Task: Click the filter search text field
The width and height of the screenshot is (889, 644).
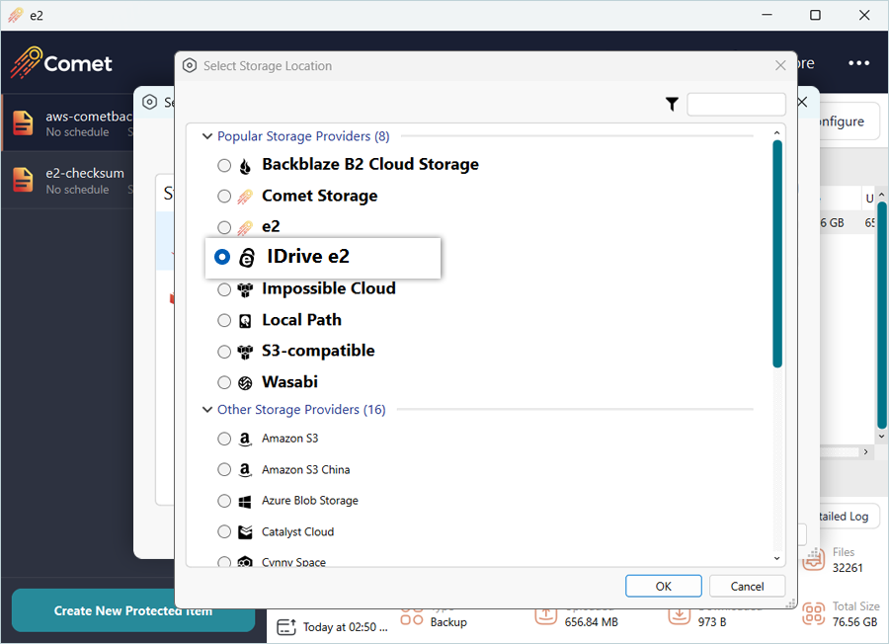Action: pos(736,105)
